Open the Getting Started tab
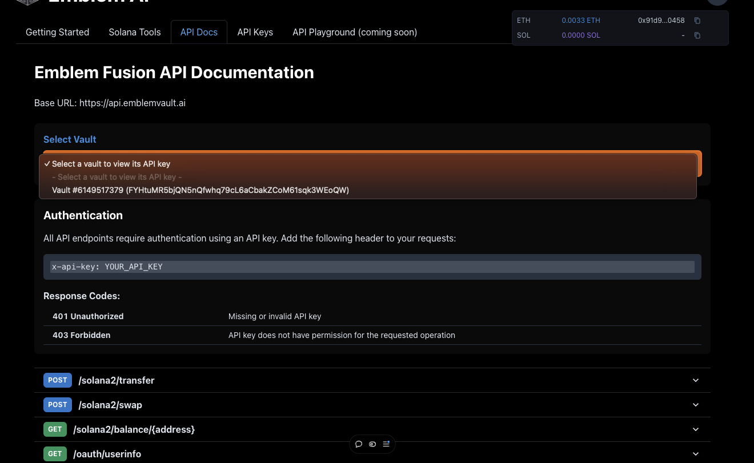This screenshot has height=463, width=754. tap(57, 32)
